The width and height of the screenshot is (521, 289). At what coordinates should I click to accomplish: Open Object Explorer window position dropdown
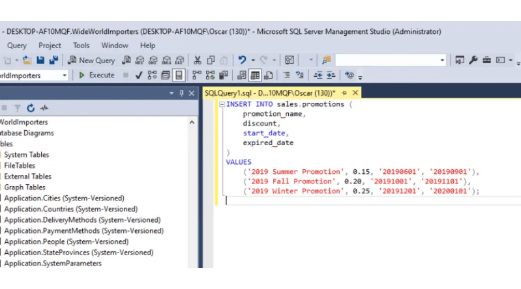[x=171, y=93]
